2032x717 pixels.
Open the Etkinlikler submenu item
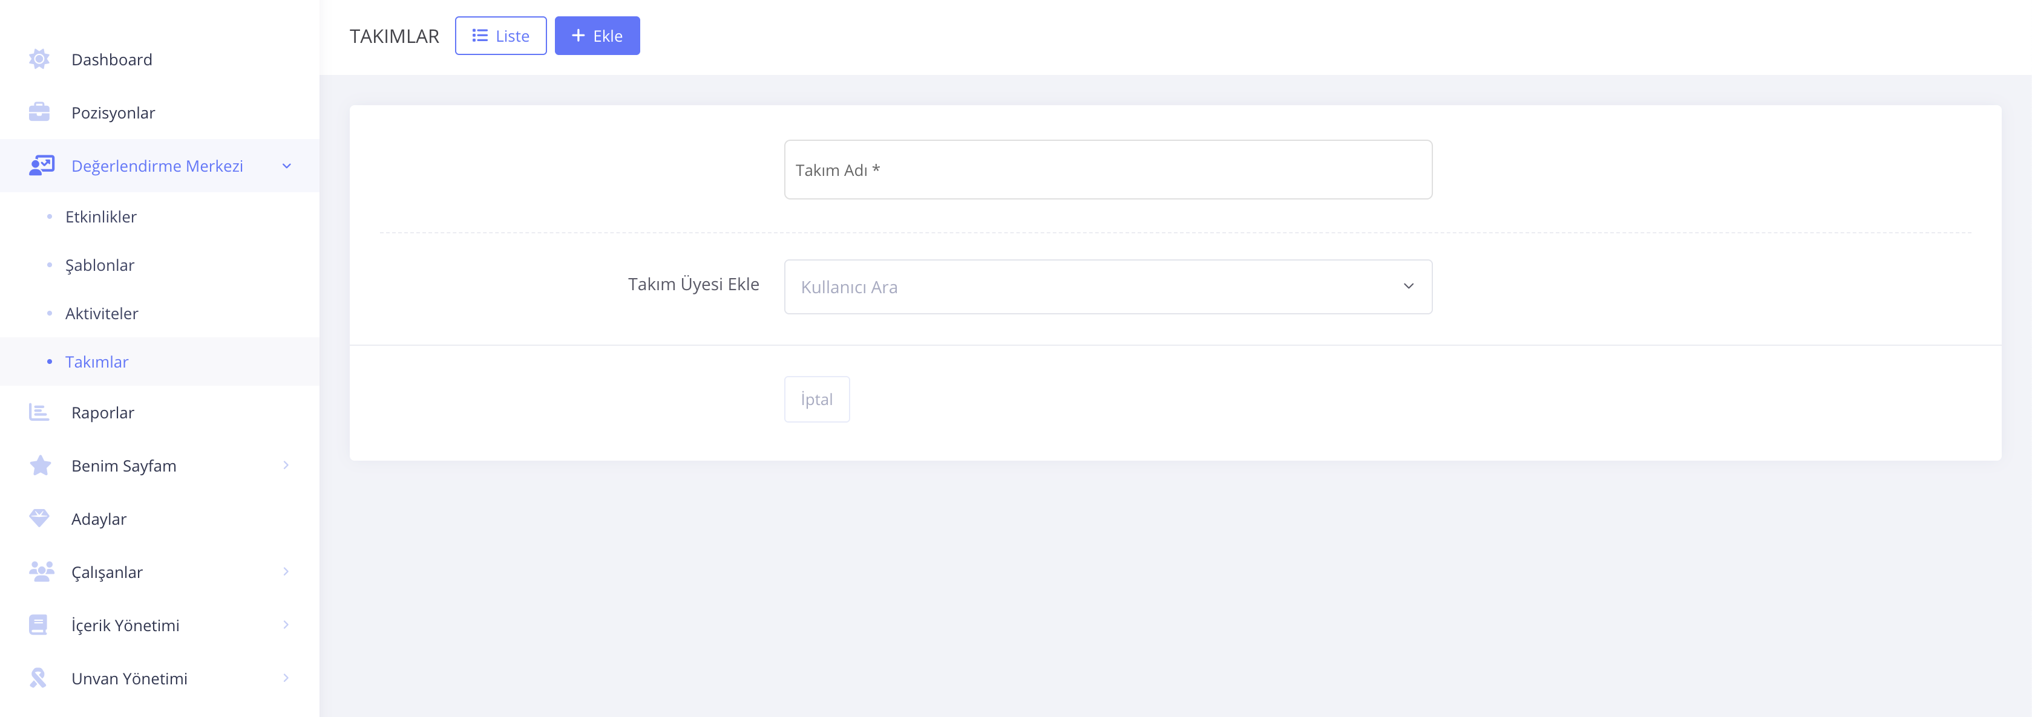101,216
